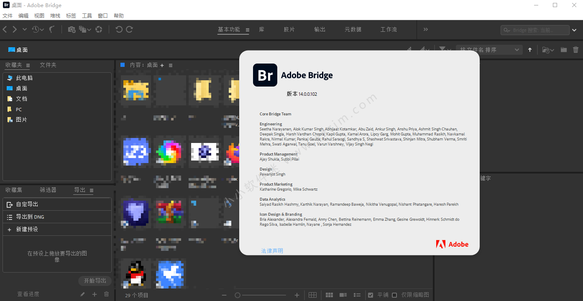The width and height of the screenshot is (583, 301).
Task: Go back with the left arrow icon
Action: coord(5,29)
